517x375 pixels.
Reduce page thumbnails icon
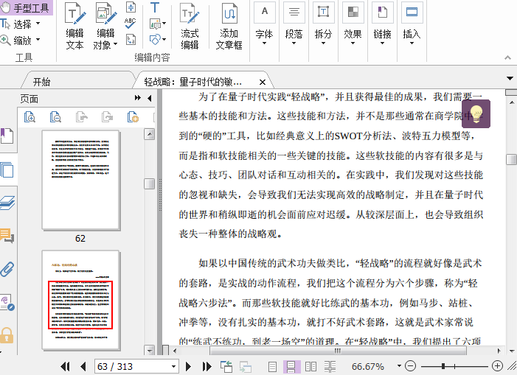pyautogui.click(x=55, y=117)
